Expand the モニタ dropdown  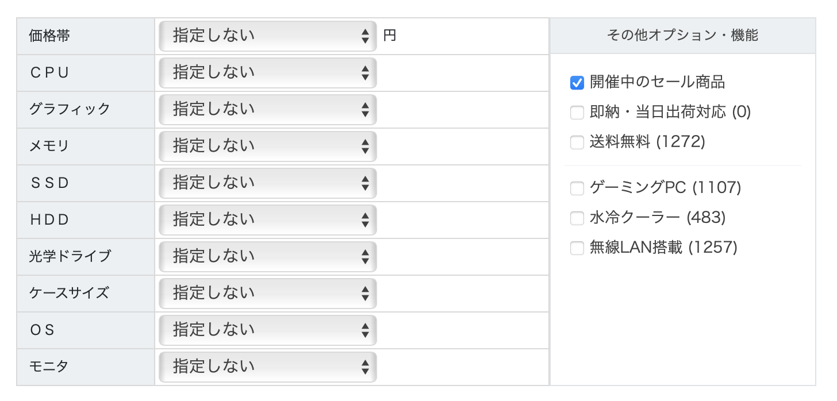click(267, 367)
